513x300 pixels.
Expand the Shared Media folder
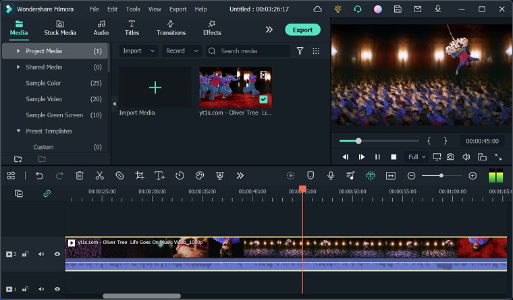[x=18, y=67]
